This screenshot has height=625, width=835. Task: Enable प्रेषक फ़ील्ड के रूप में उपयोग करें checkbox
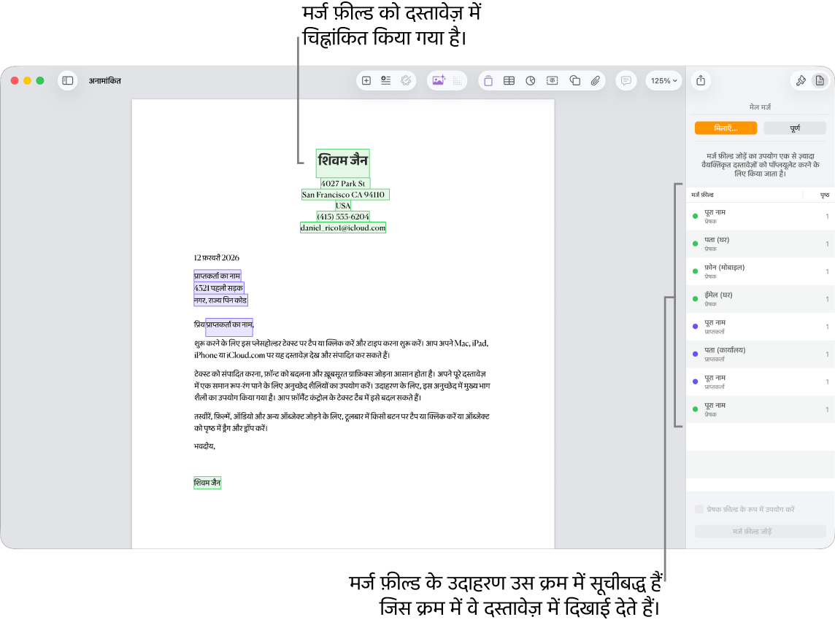[699, 510]
